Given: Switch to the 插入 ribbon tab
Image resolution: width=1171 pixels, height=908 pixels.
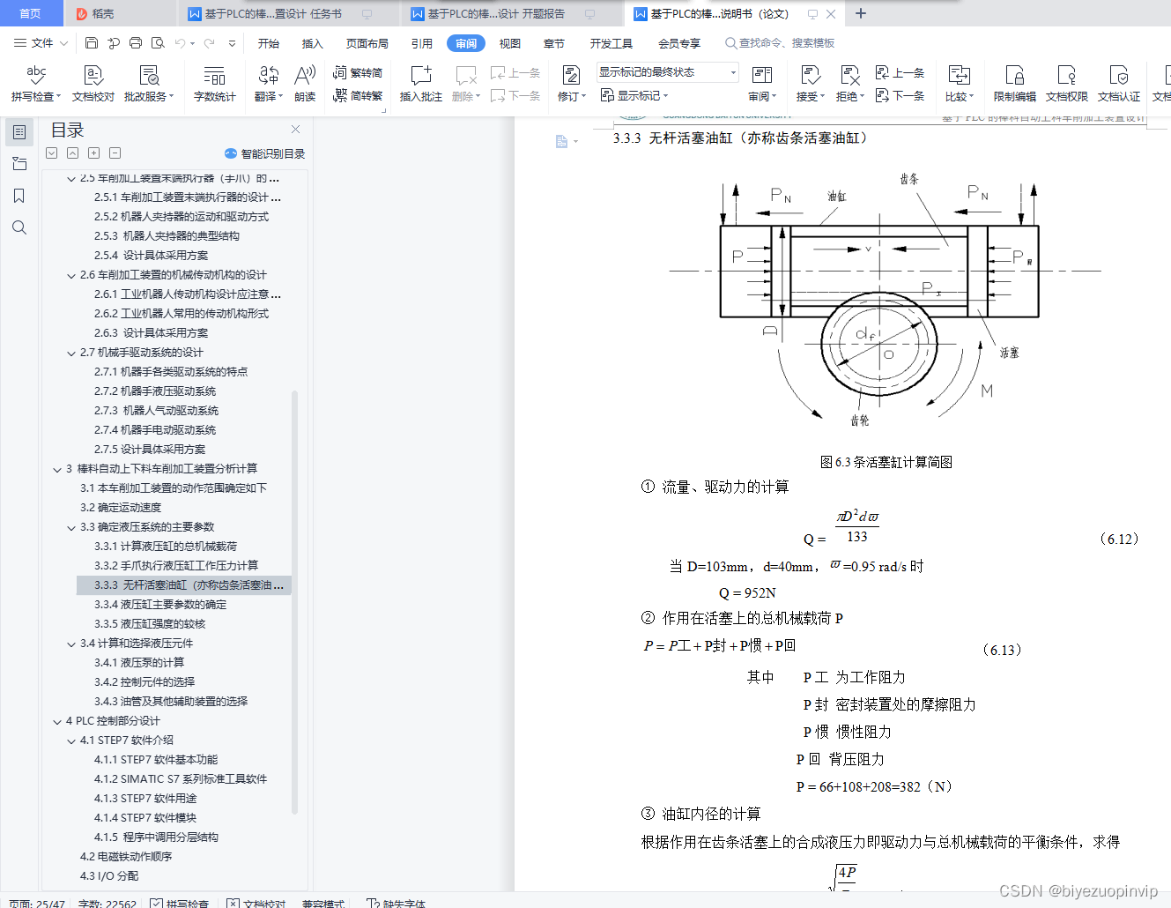Looking at the screenshot, I should [313, 43].
